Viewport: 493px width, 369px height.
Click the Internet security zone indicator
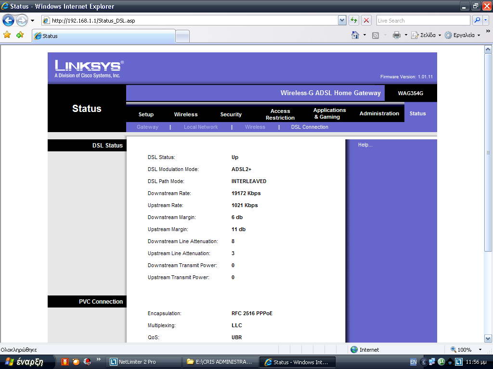click(x=365, y=350)
